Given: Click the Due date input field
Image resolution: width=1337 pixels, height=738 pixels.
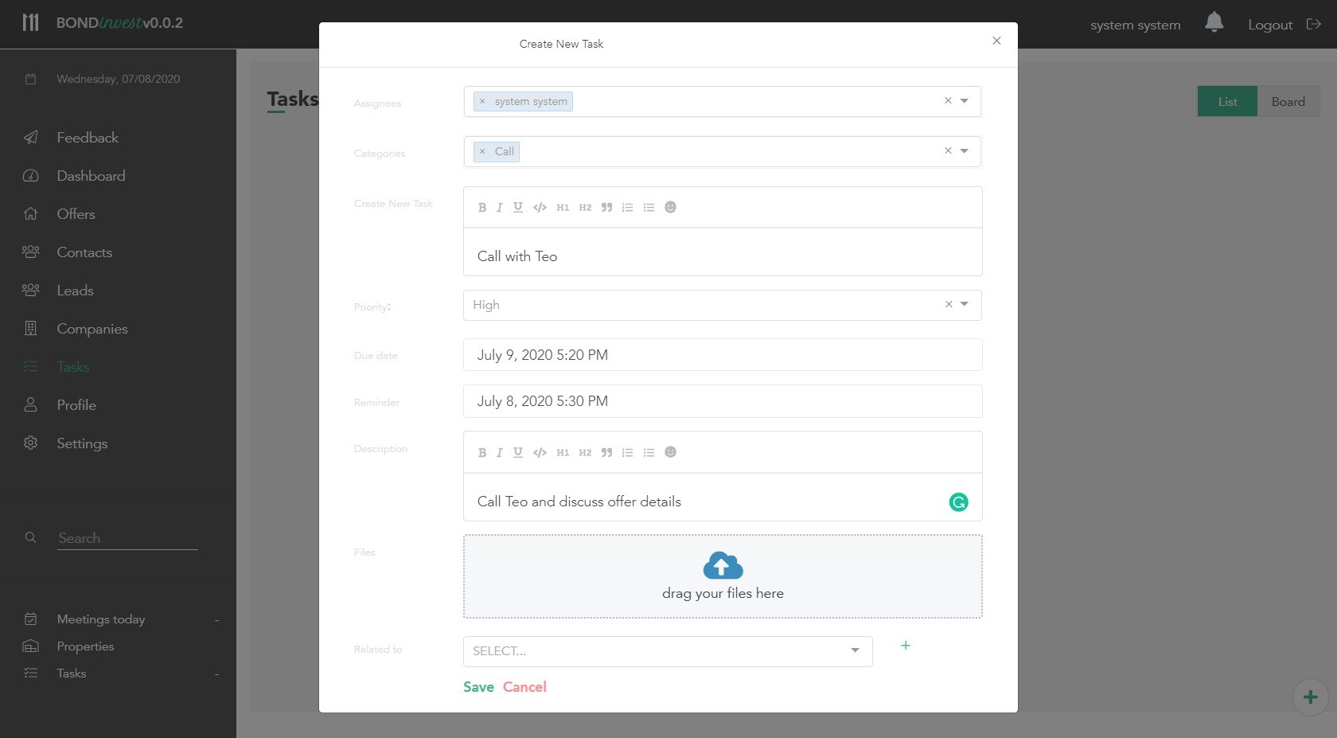Looking at the screenshot, I should coord(722,355).
